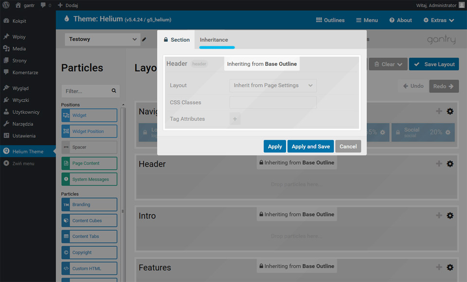Switch to the Inheritance tab
Viewport: 467px width, 282px height.
(214, 39)
